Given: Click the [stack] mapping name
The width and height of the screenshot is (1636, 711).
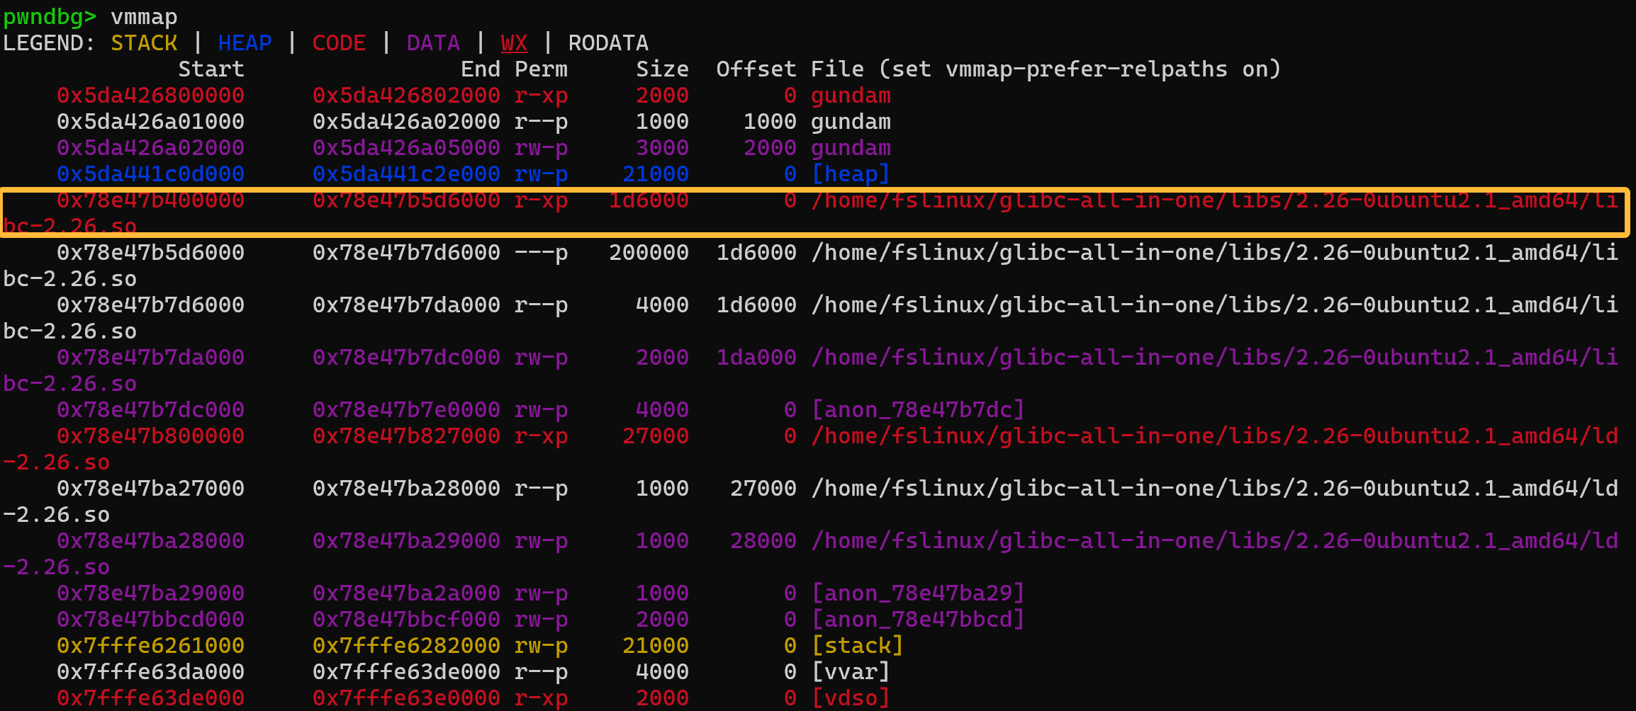Looking at the screenshot, I should 857,646.
